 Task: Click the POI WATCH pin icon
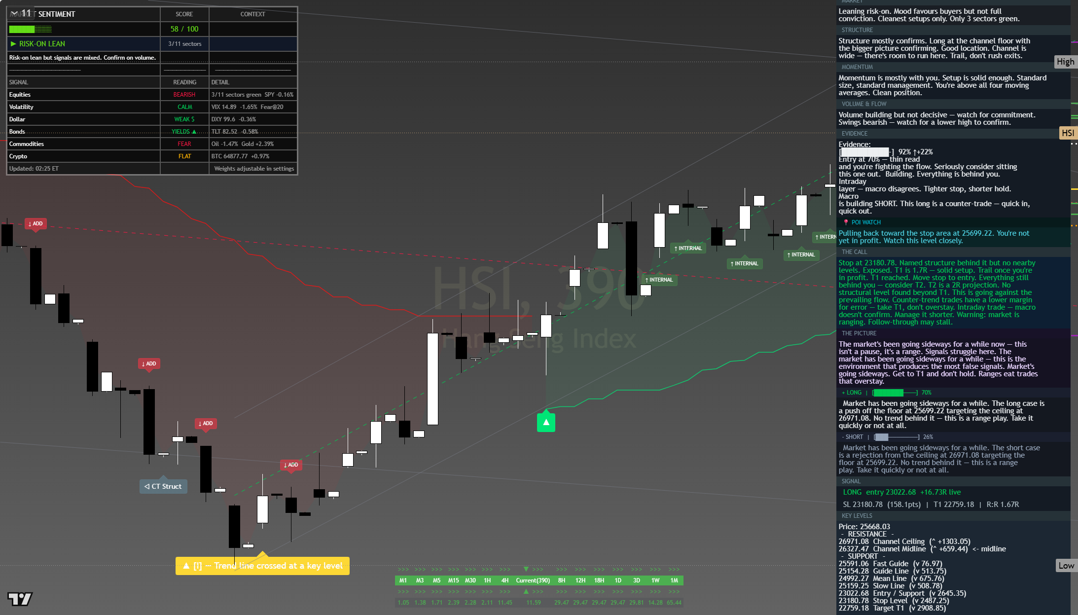click(x=846, y=222)
